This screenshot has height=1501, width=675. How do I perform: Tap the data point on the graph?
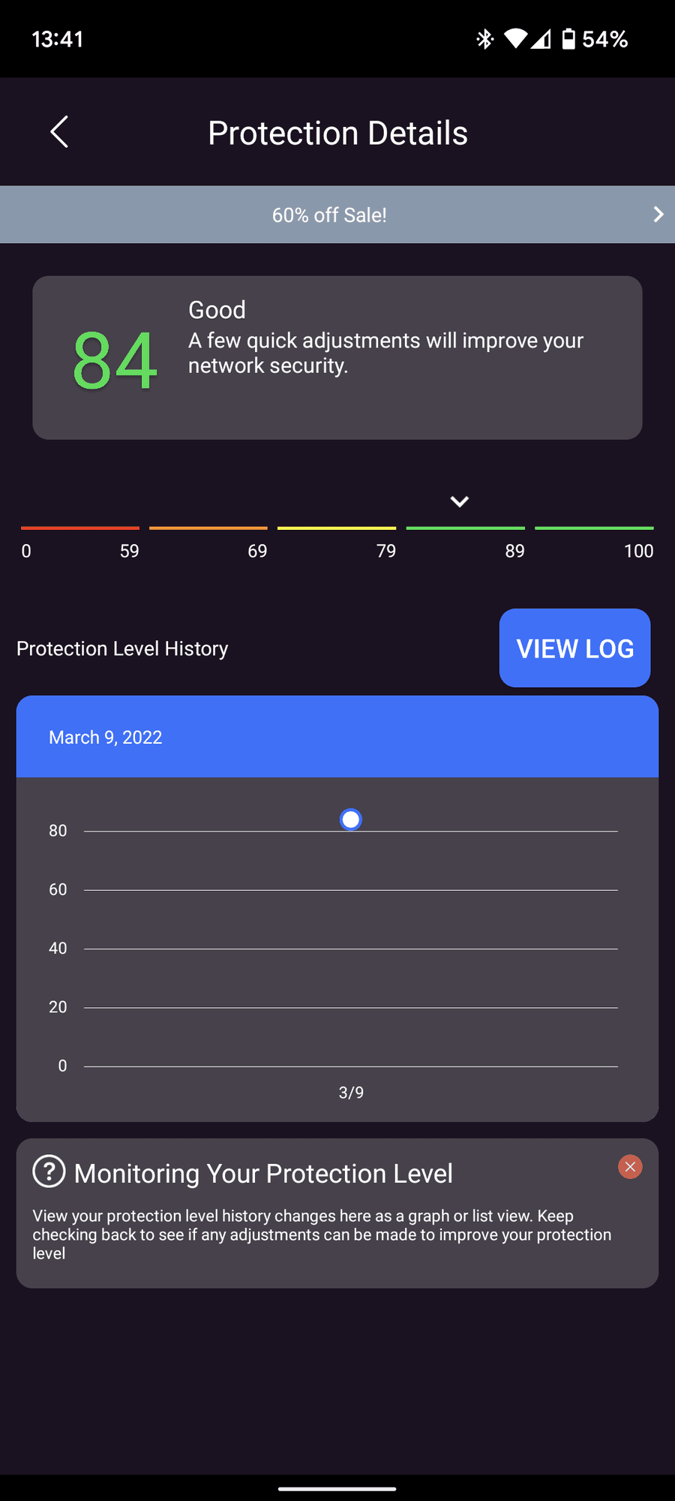coord(351,819)
